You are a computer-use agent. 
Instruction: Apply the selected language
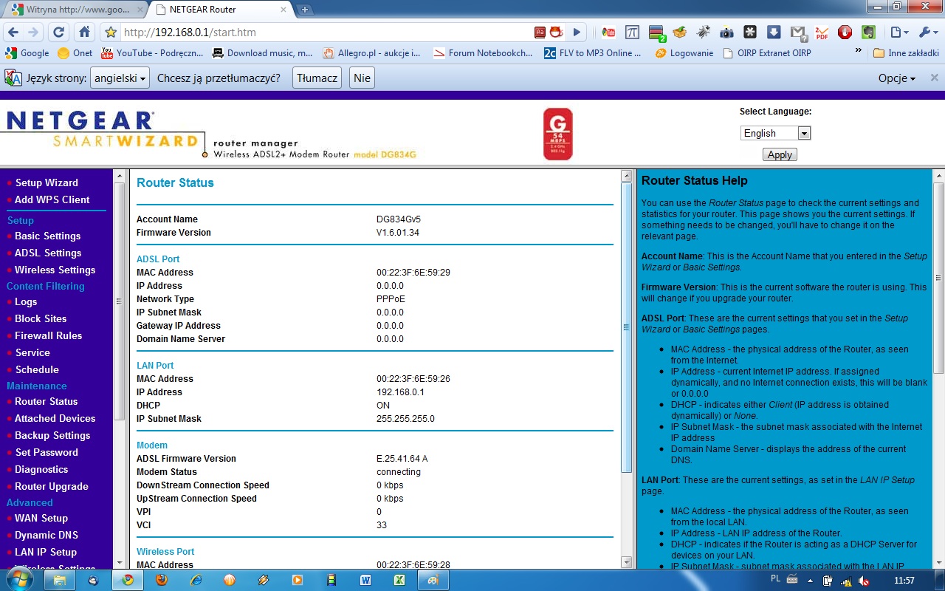coord(780,154)
